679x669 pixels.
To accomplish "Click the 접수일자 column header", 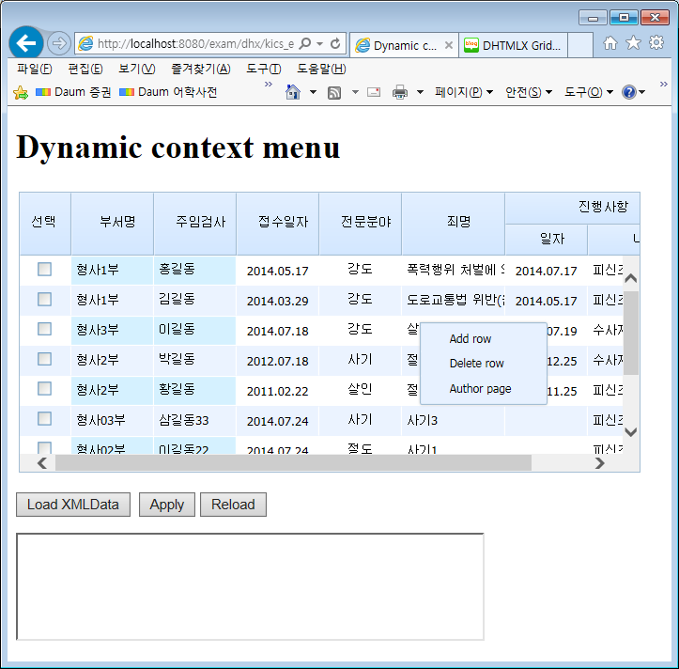I will [278, 224].
